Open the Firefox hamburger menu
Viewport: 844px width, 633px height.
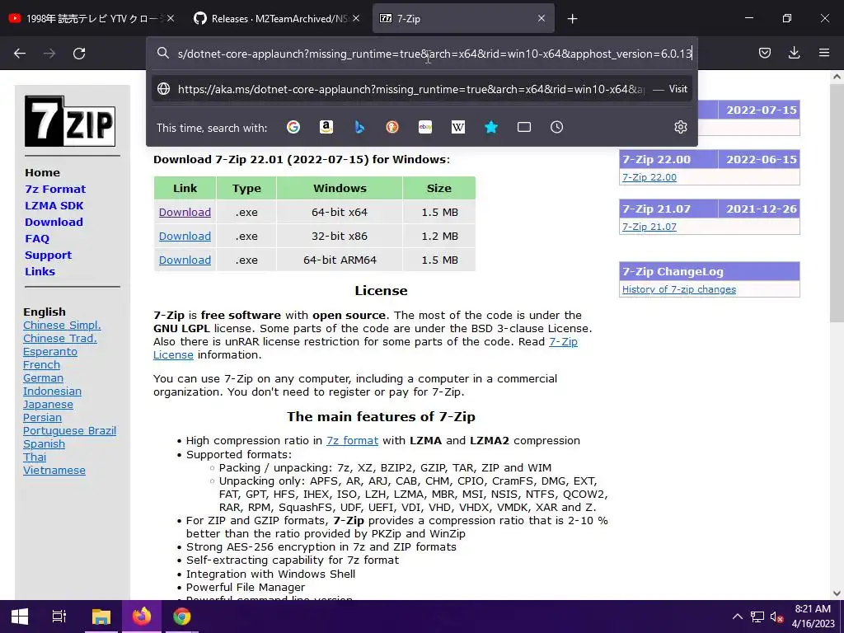[x=824, y=53]
